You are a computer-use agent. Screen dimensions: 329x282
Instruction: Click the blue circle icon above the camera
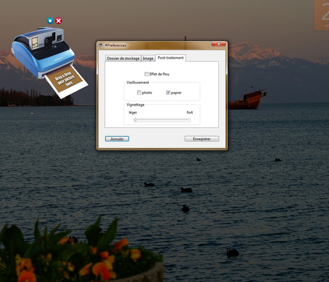click(x=50, y=21)
